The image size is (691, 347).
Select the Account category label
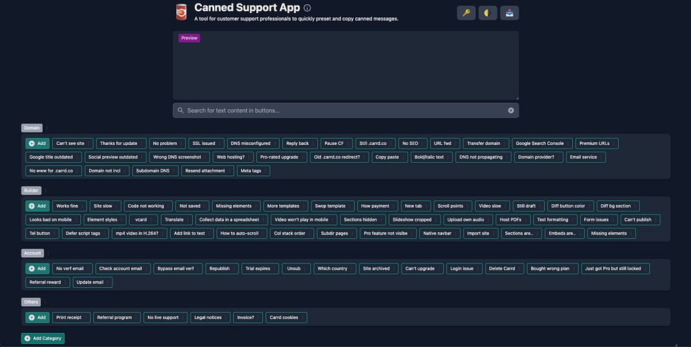point(32,253)
